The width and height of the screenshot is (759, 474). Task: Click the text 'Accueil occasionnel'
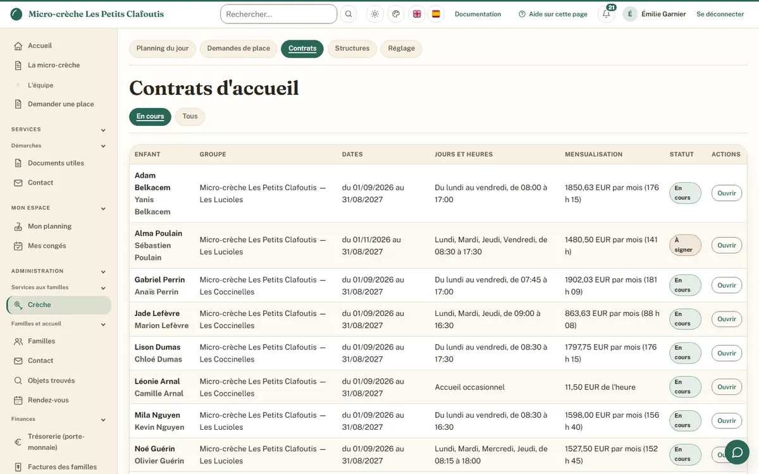[x=470, y=387]
